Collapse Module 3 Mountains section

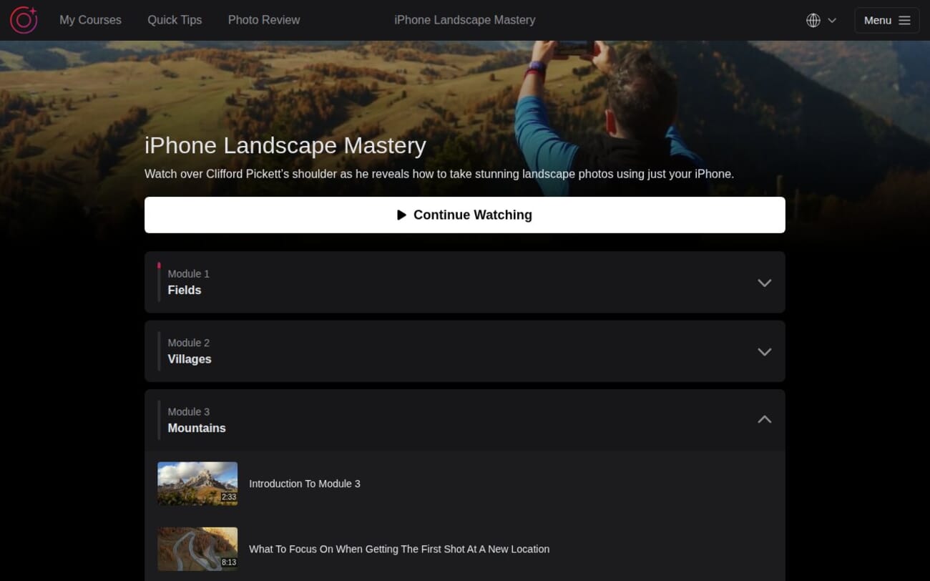764,419
